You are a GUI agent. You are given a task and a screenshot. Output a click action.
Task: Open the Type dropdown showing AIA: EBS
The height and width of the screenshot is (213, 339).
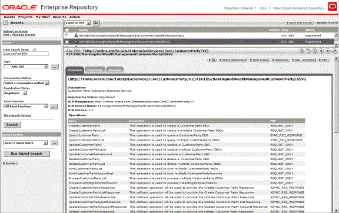point(26,66)
